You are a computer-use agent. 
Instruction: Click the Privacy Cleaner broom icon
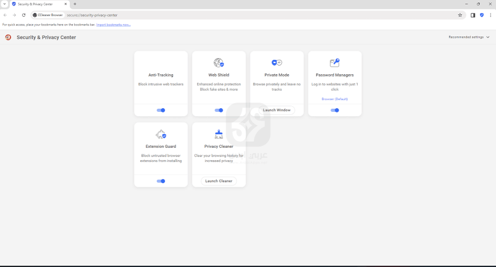point(219,134)
